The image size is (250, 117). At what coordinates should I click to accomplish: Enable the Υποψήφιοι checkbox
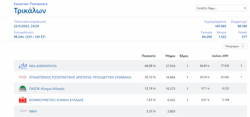click(243, 46)
